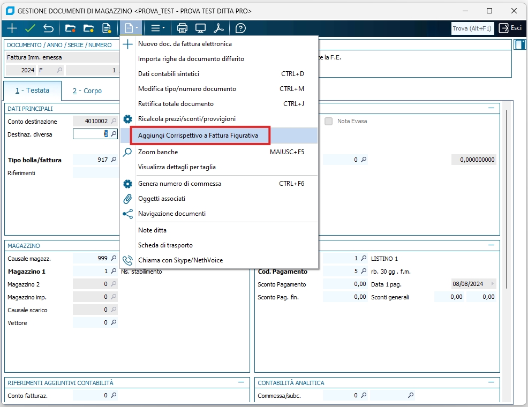Screen dimensions: 528x407
Task: Toggle the Nota Evasa checkbox
Action: click(x=329, y=122)
